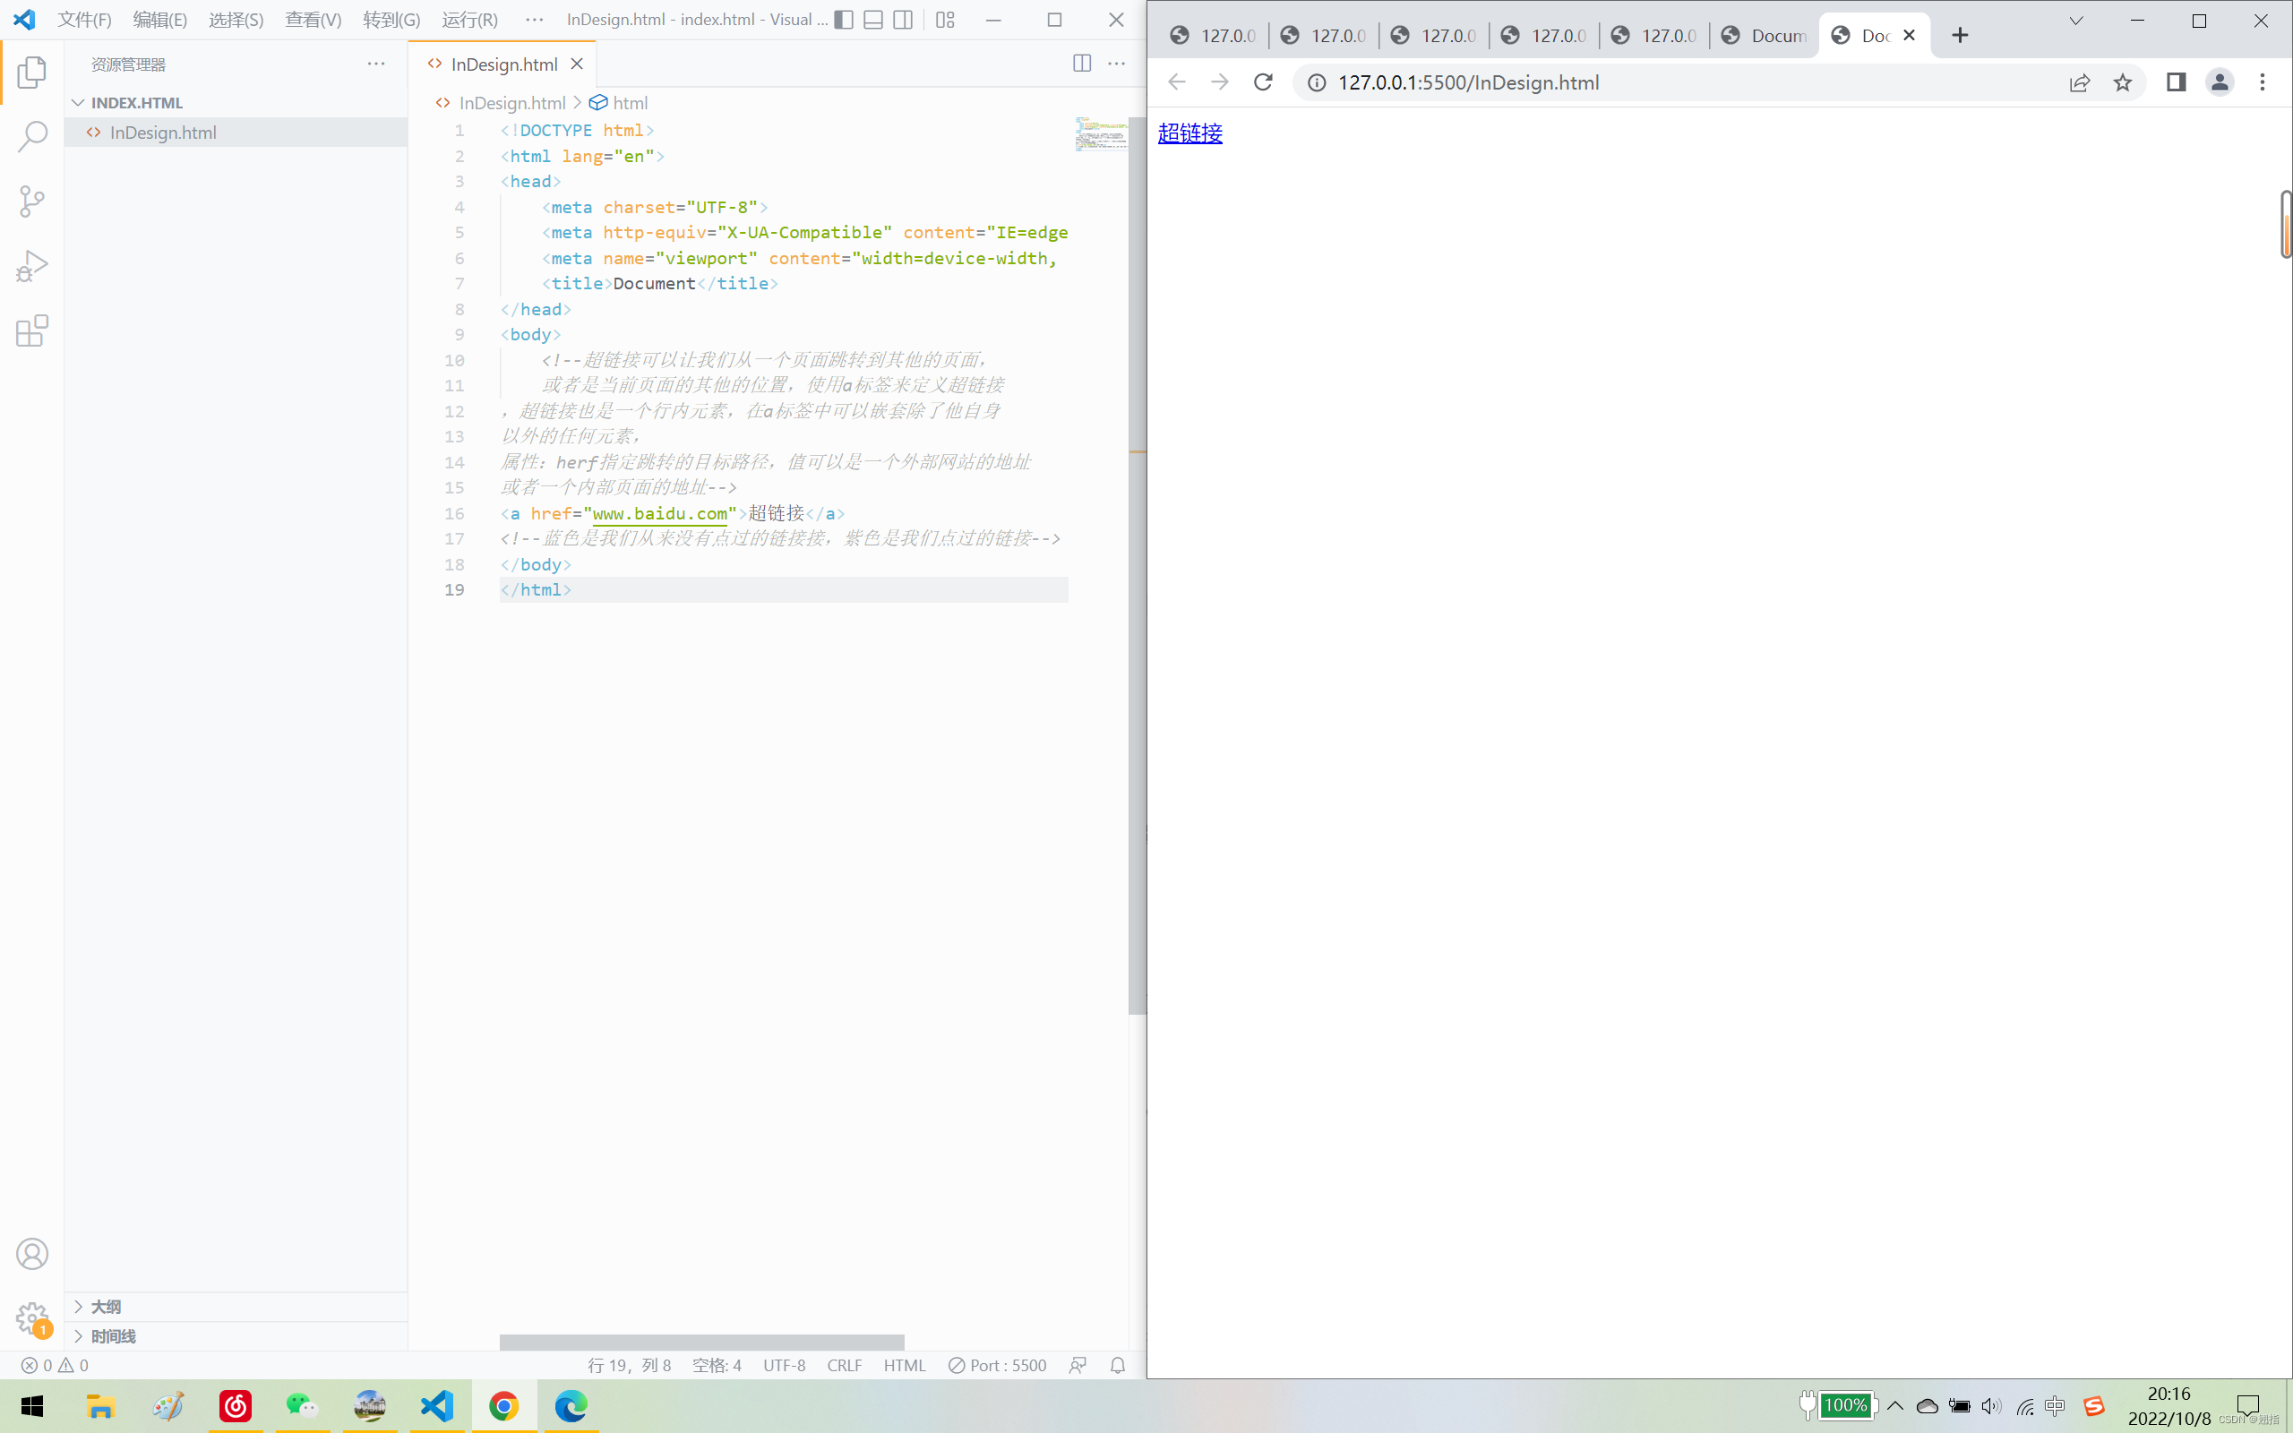Toggle the bottom panel layout button
The image size is (2293, 1433).
873,20
